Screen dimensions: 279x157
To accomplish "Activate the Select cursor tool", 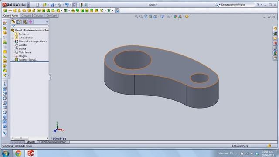I will tap(75, 5).
